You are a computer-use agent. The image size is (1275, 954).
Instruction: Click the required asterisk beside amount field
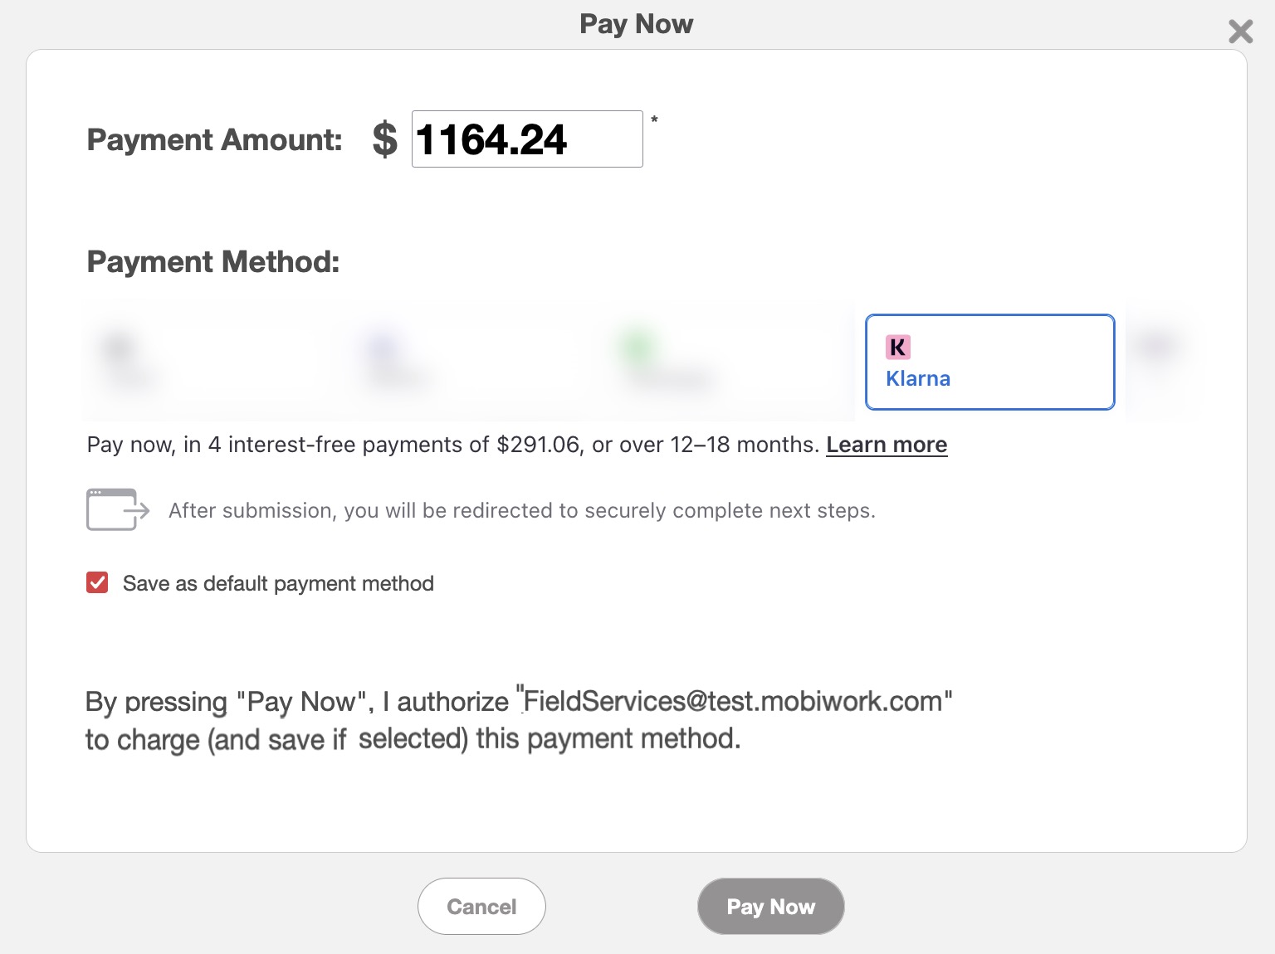(654, 120)
